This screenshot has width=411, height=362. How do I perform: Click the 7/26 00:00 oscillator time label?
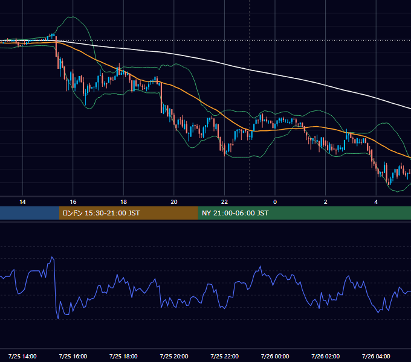(x=275, y=356)
